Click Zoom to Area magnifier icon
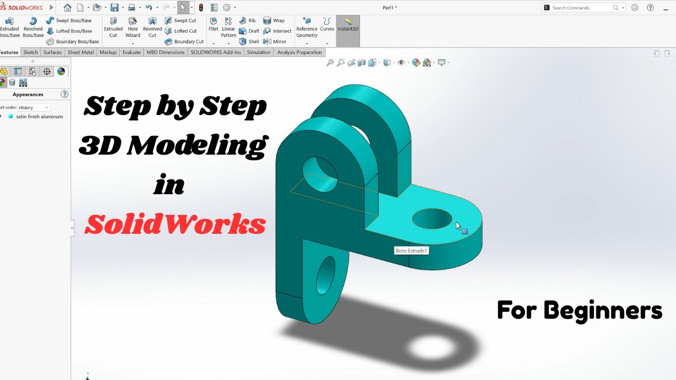 (341, 63)
